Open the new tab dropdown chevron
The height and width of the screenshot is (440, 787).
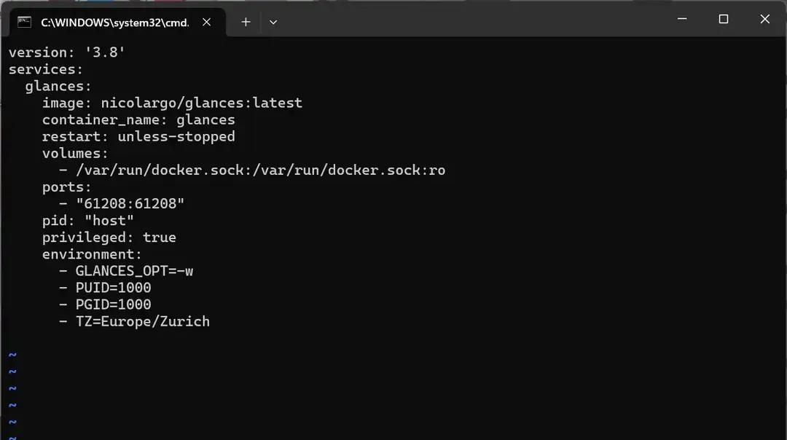tap(273, 22)
